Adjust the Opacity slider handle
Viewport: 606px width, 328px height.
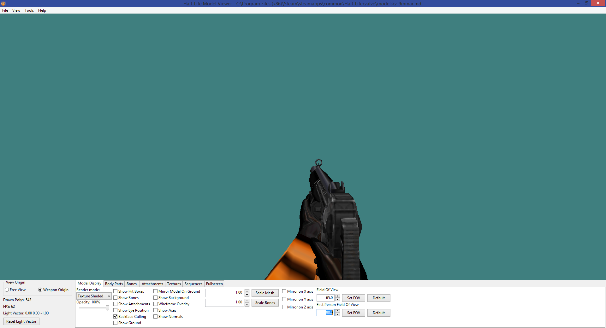[x=107, y=308]
